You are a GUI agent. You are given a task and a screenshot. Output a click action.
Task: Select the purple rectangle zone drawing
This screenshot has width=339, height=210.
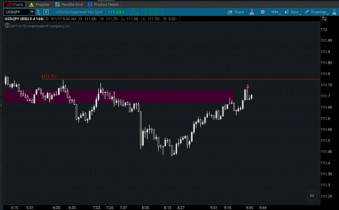coord(118,97)
